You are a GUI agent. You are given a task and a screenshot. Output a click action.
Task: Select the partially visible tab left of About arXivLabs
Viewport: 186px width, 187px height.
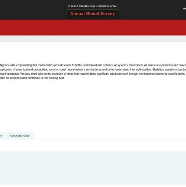coord(2,136)
